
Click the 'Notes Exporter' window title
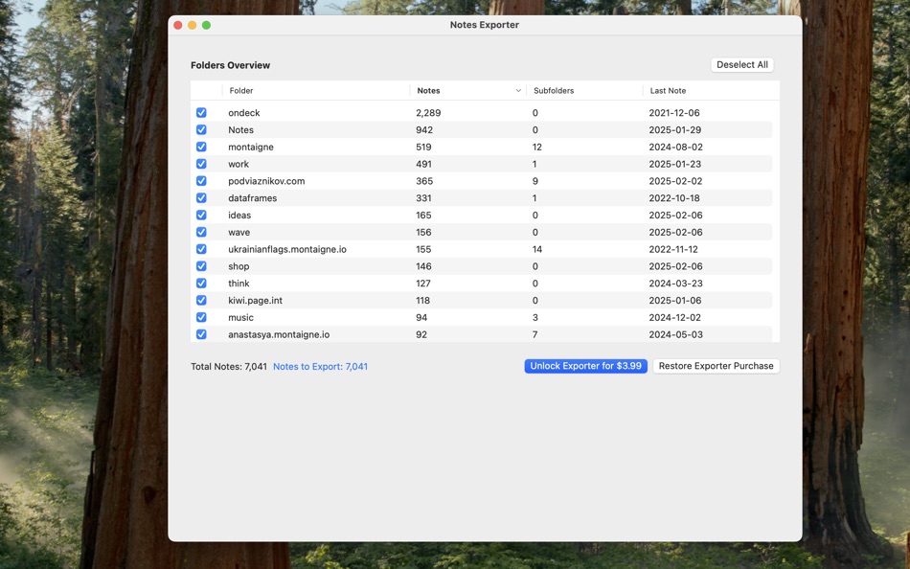click(x=485, y=25)
